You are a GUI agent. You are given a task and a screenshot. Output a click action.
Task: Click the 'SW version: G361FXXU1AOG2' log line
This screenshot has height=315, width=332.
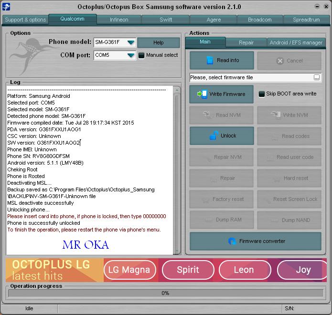pos(43,143)
